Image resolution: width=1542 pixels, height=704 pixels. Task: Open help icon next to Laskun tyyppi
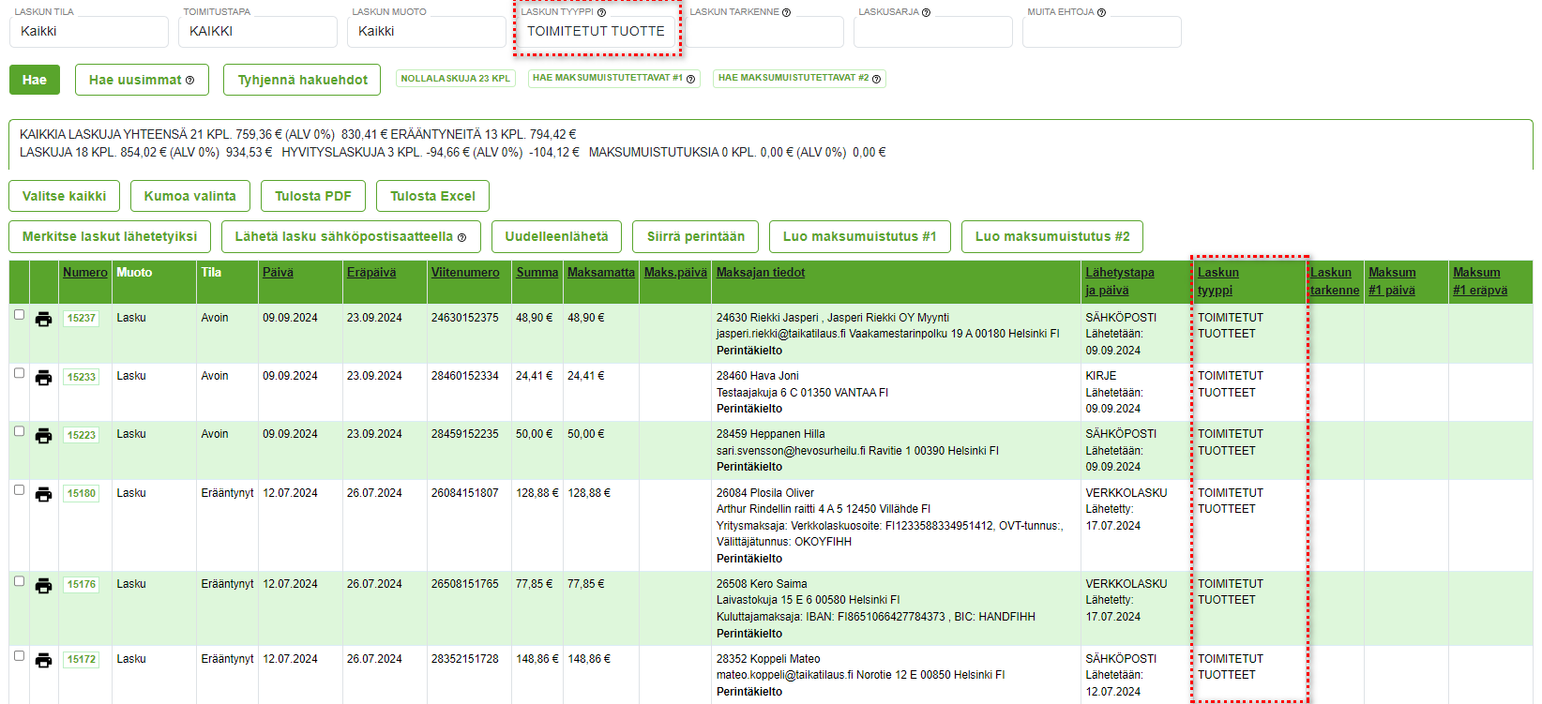[x=601, y=12]
